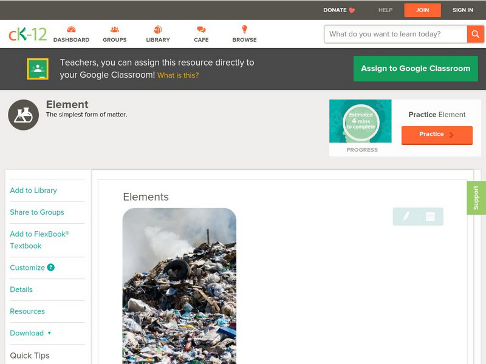Click the CAFE menu label

pyautogui.click(x=201, y=40)
